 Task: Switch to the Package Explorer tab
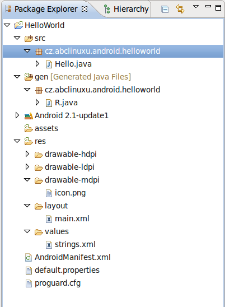46,9
